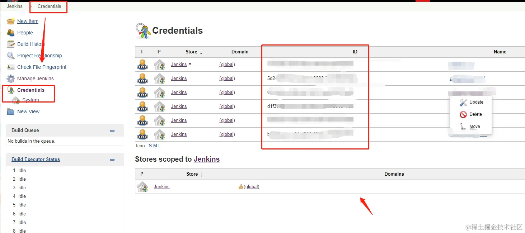Click the Manage Jenkins gear icon

11,79
